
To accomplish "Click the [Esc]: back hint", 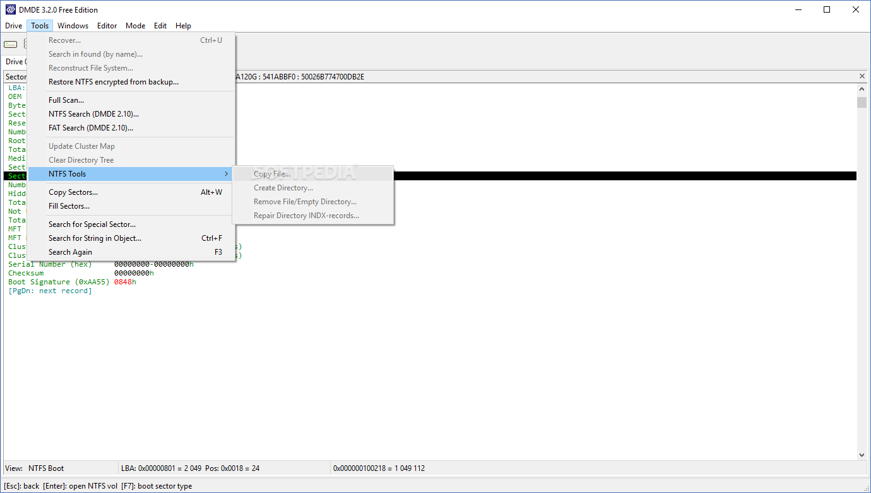I will tap(22, 486).
